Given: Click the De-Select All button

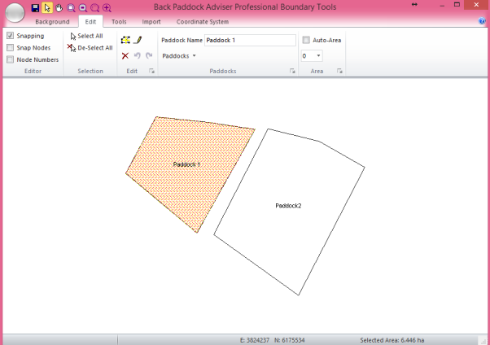Looking at the screenshot, I should (x=90, y=48).
